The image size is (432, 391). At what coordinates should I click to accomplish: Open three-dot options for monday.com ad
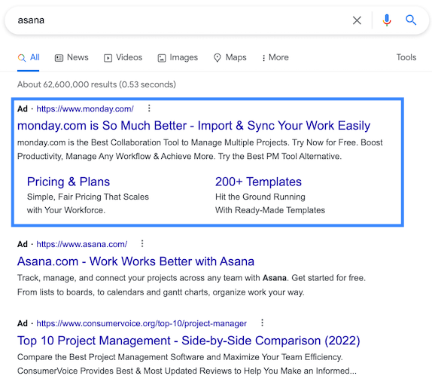point(149,108)
